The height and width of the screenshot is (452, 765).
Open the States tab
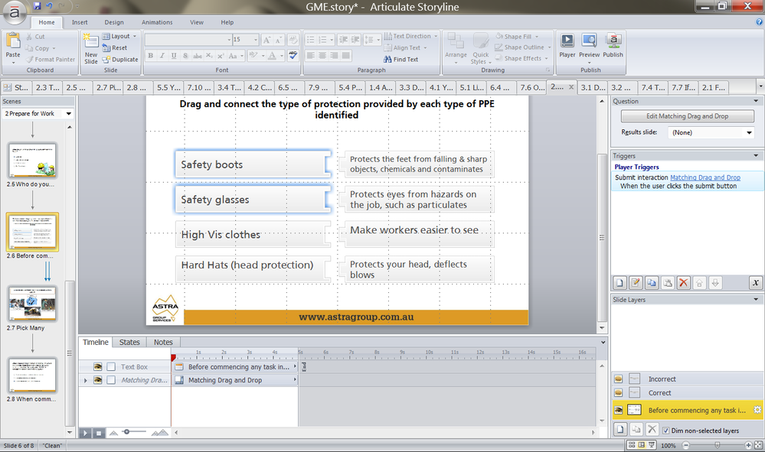coord(129,342)
